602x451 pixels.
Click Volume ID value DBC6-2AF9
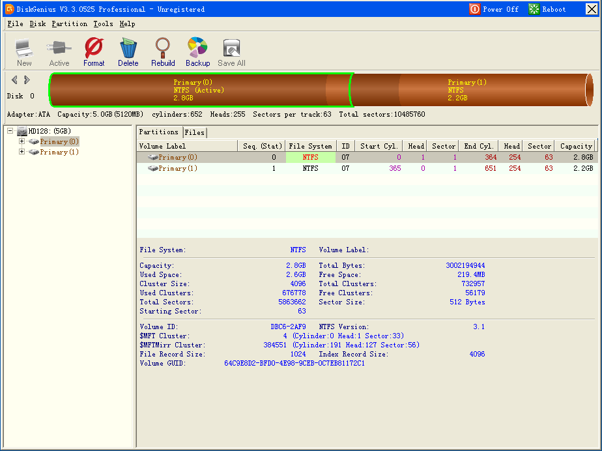(x=289, y=327)
